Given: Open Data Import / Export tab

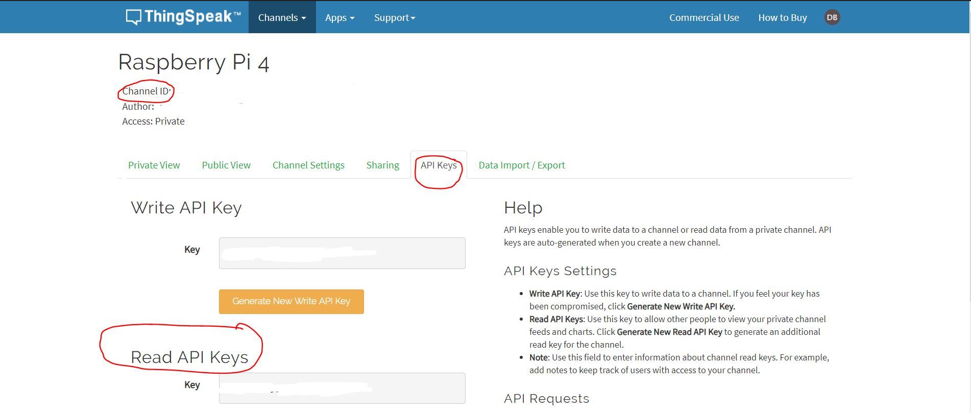Looking at the screenshot, I should pyautogui.click(x=522, y=165).
